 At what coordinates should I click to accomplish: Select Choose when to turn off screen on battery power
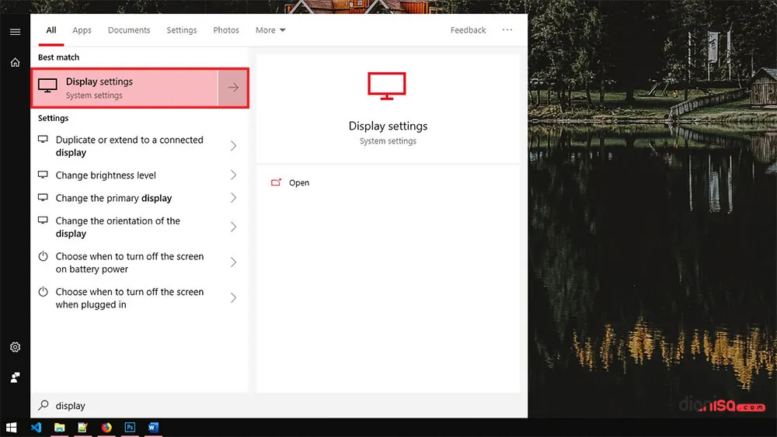[139, 262]
